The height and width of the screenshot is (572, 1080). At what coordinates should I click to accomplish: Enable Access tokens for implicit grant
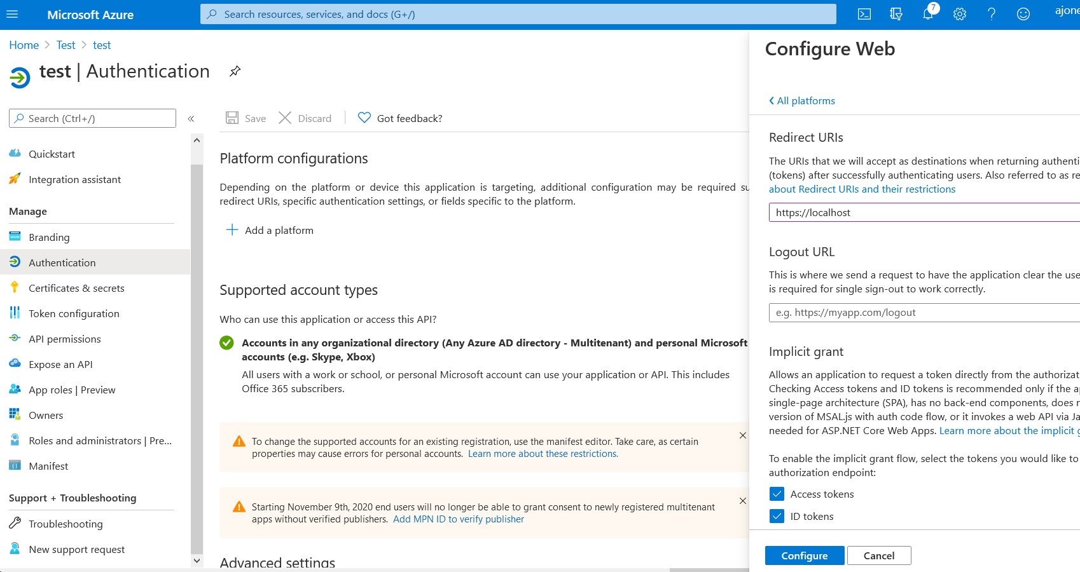click(x=777, y=493)
